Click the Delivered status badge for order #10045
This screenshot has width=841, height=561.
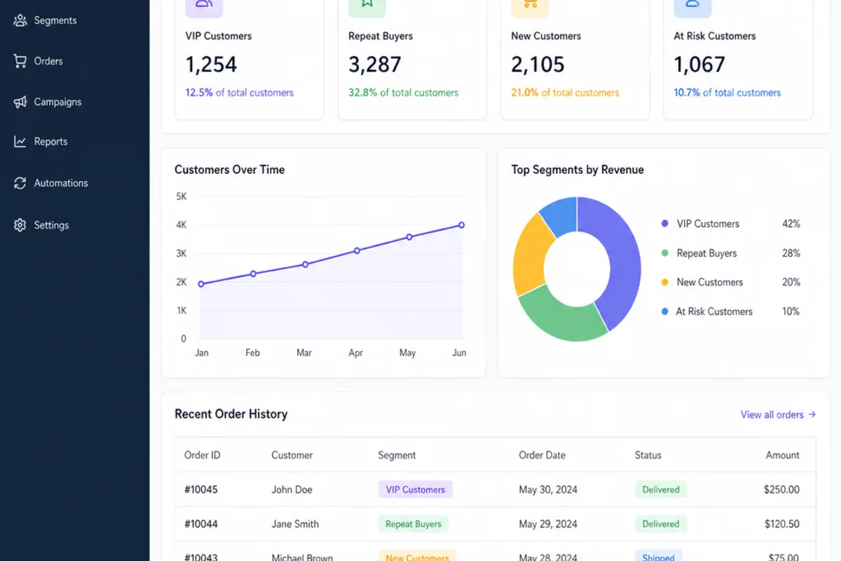(661, 489)
